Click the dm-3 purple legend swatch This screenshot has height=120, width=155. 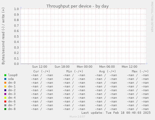[x=5, y=94]
